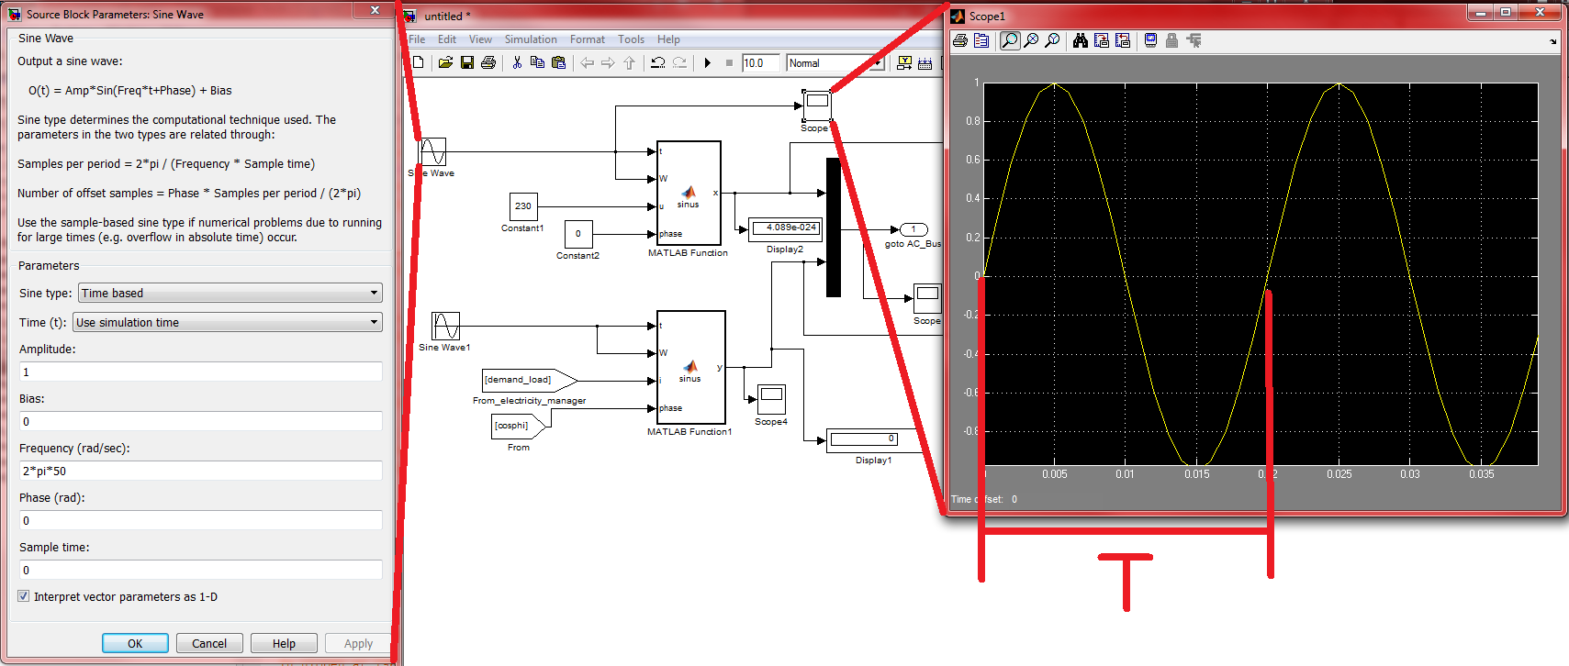Save the model using floppy disk icon
The width and height of the screenshot is (1569, 666).
point(467,63)
